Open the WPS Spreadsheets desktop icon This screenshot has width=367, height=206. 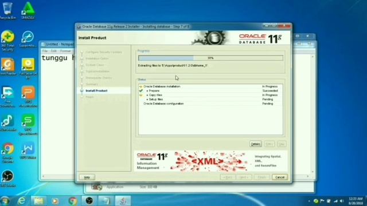click(x=28, y=125)
